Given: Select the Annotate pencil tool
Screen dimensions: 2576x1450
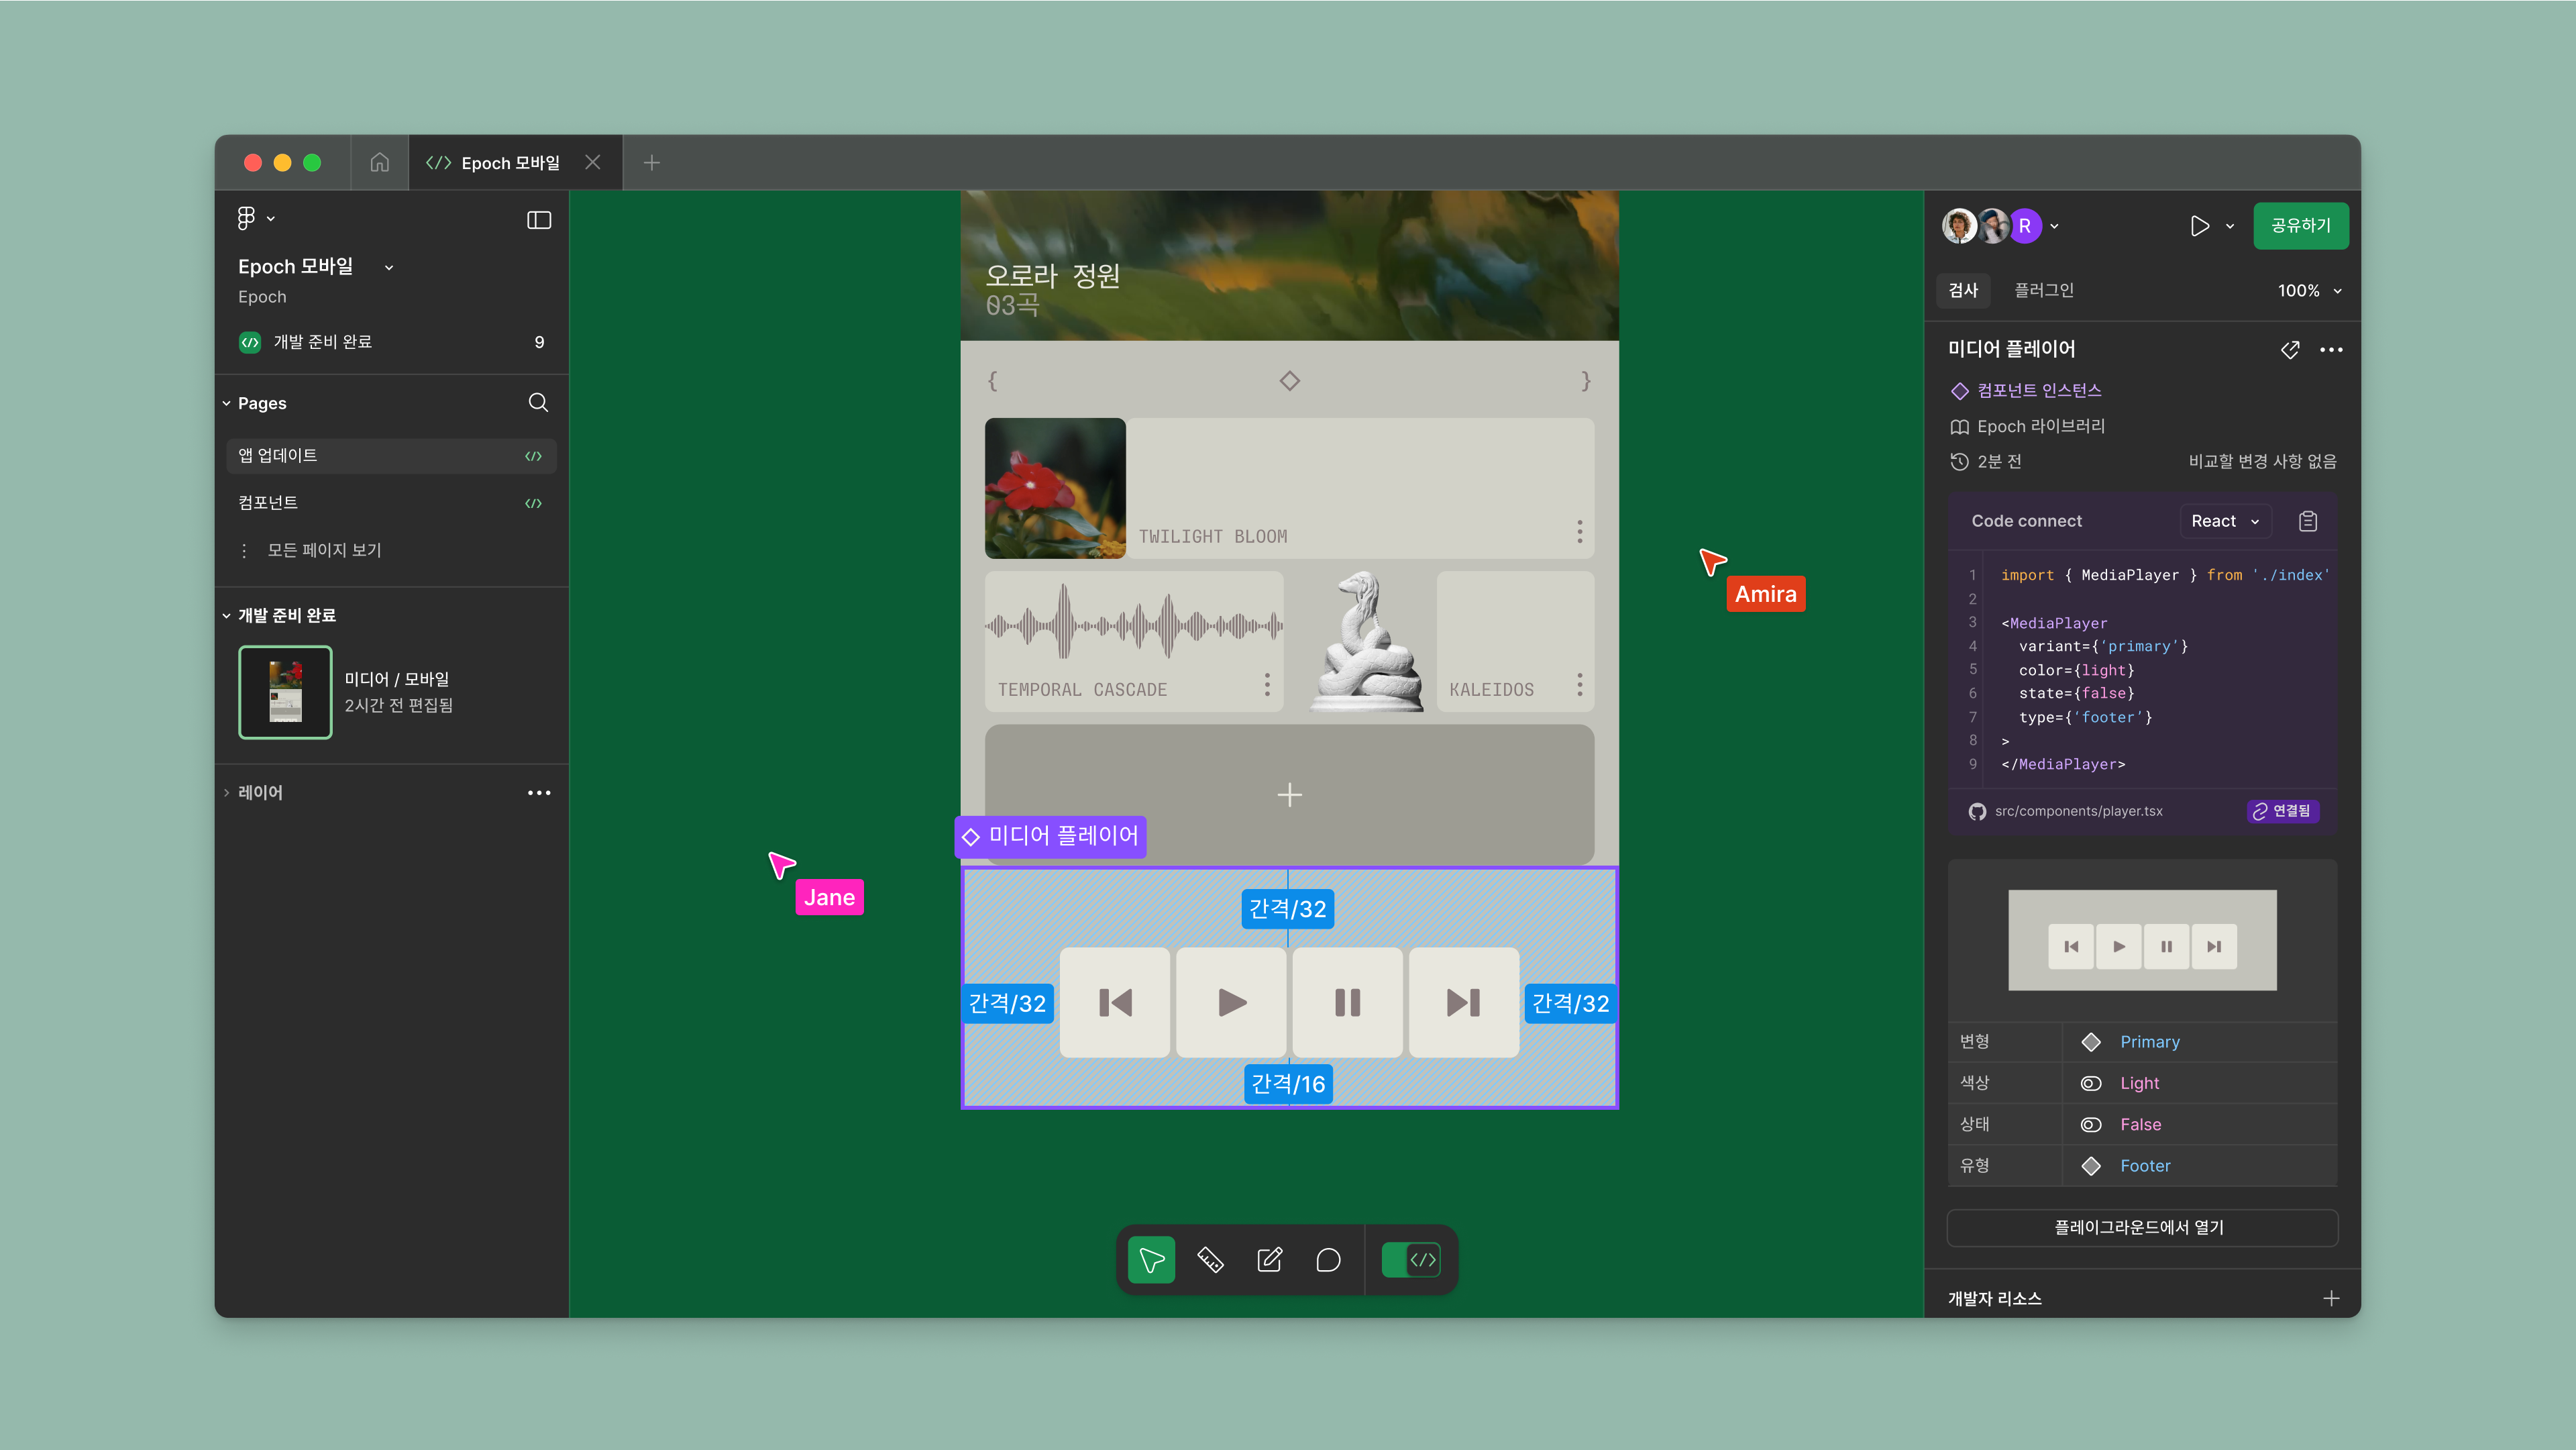Looking at the screenshot, I should tap(1269, 1260).
